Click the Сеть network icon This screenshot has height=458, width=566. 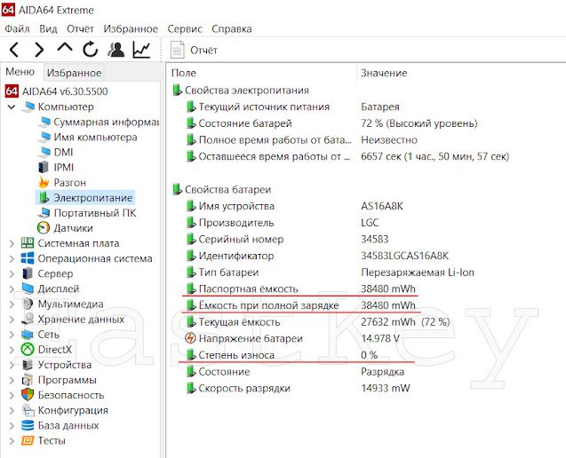point(28,335)
